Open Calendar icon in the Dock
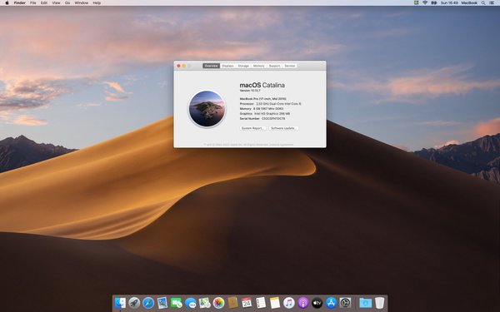Viewport: 500px width, 312px height. (247, 303)
